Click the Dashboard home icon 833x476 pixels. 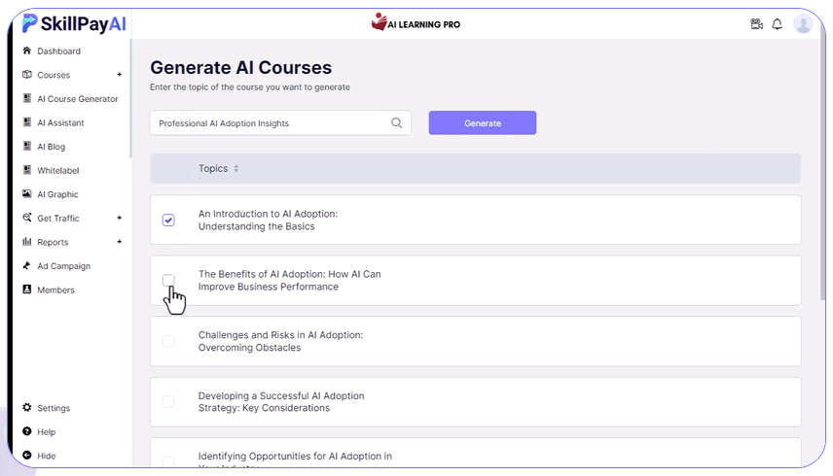click(27, 51)
